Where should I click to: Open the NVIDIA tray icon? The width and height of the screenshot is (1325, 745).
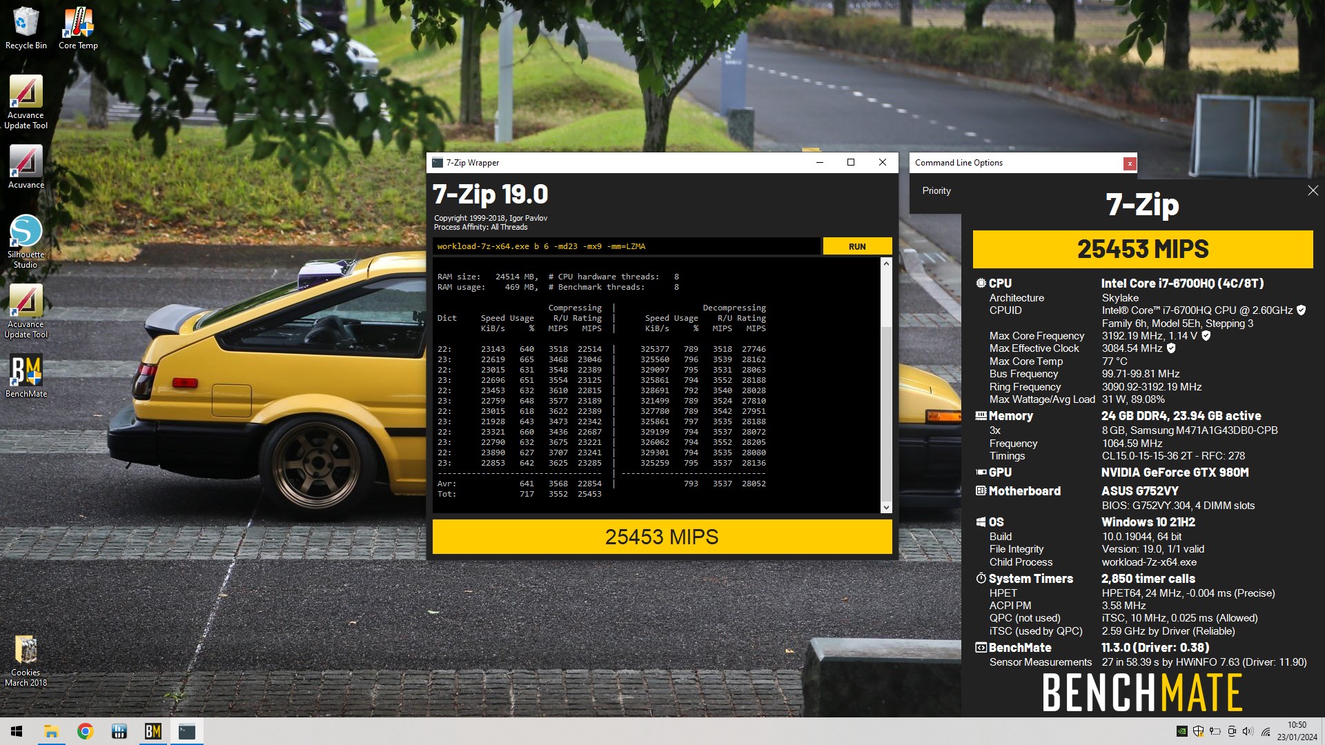(1181, 731)
